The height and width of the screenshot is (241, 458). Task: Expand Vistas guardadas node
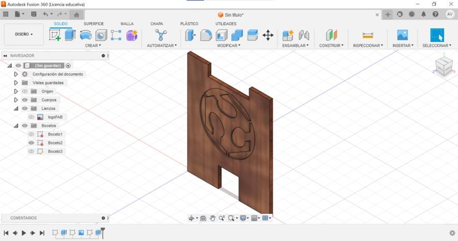coord(16,83)
